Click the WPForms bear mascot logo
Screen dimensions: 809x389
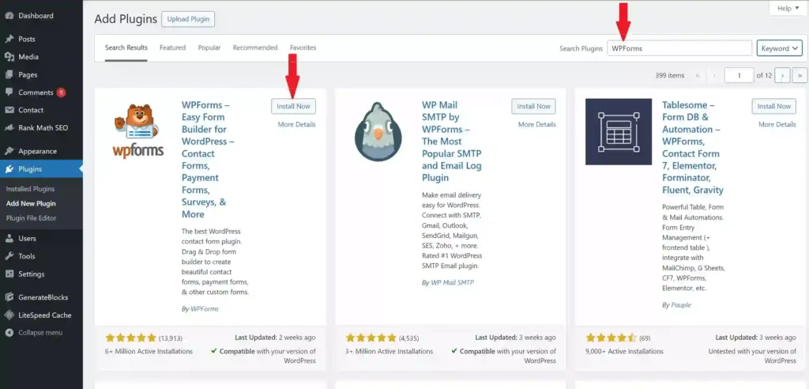pos(137,131)
